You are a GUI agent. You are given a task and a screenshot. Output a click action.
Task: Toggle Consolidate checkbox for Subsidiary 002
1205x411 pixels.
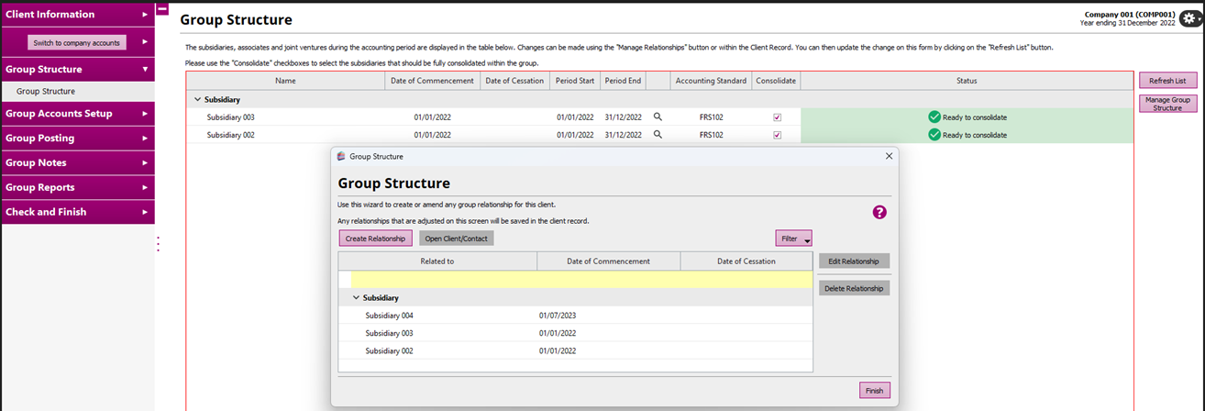click(777, 135)
